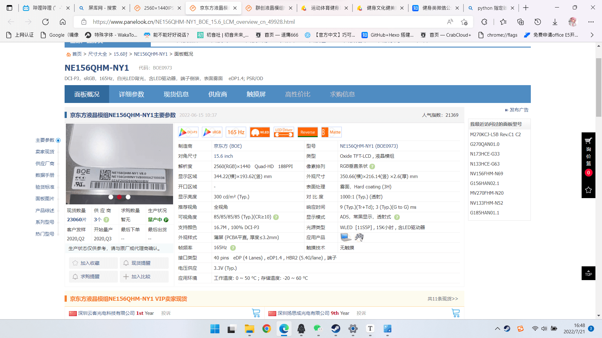Click the gamepad application product icon

click(x=359, y=237)
